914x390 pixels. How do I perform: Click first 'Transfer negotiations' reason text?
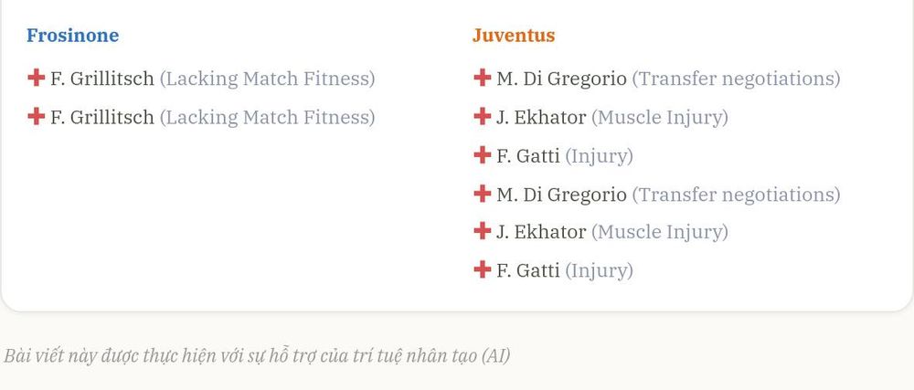(736, 79)
